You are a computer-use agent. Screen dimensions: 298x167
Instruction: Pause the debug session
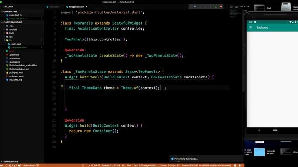click(x=195, y=6)
